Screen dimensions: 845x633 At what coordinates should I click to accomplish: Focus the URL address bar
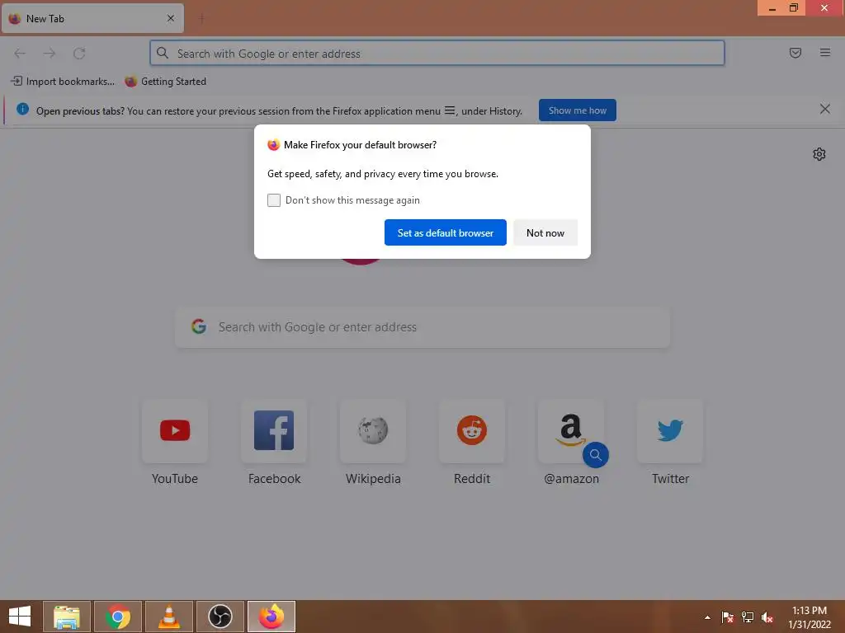(x=437, y=54)
